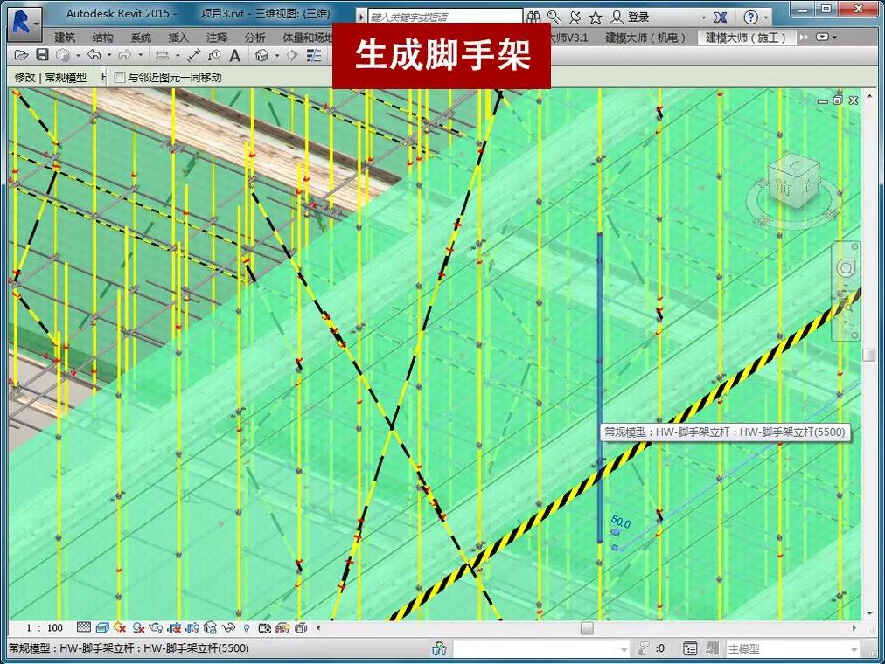Open the 主模型 design option dropdown

coord(854,649)
